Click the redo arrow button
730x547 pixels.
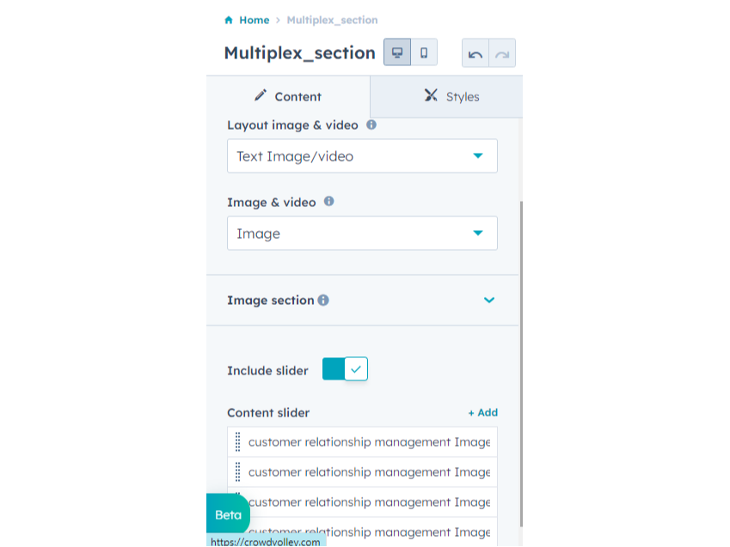point(502,53)
